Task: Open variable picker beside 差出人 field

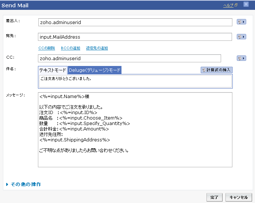Action: click(242, 22)
